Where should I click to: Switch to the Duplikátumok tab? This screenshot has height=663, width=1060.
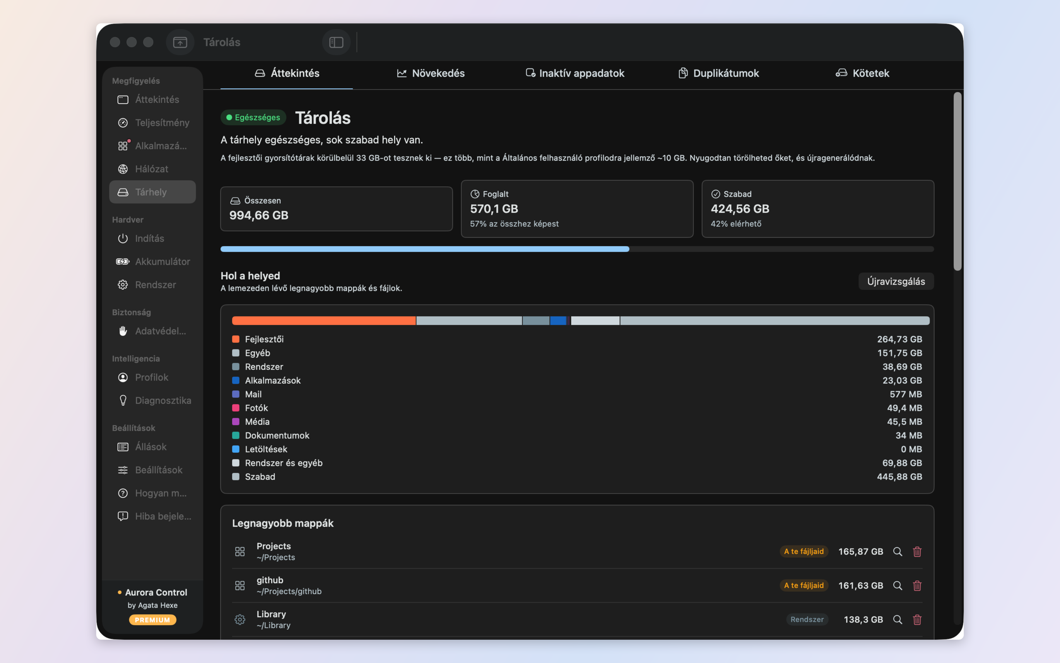718,73
